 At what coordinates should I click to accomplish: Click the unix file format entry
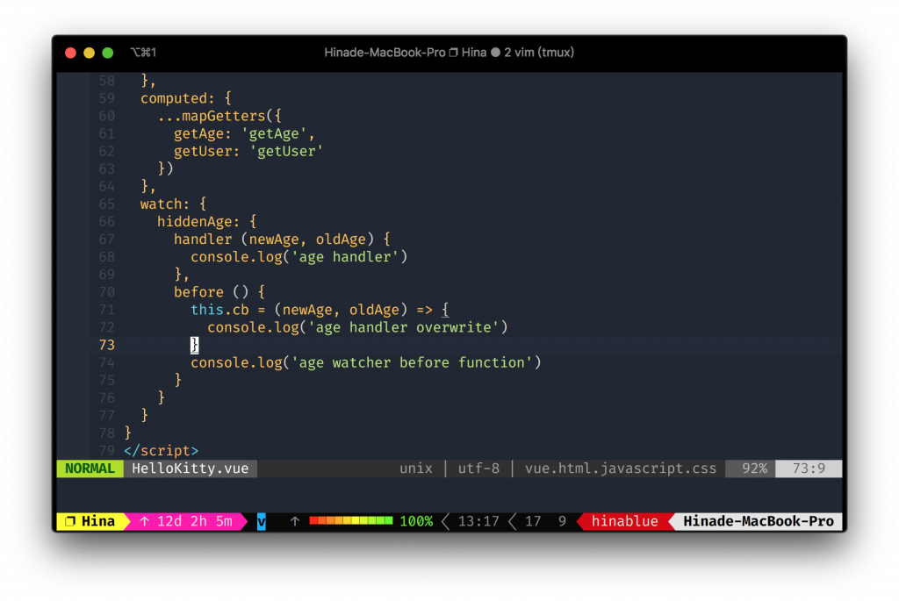(x=416, y=469)
